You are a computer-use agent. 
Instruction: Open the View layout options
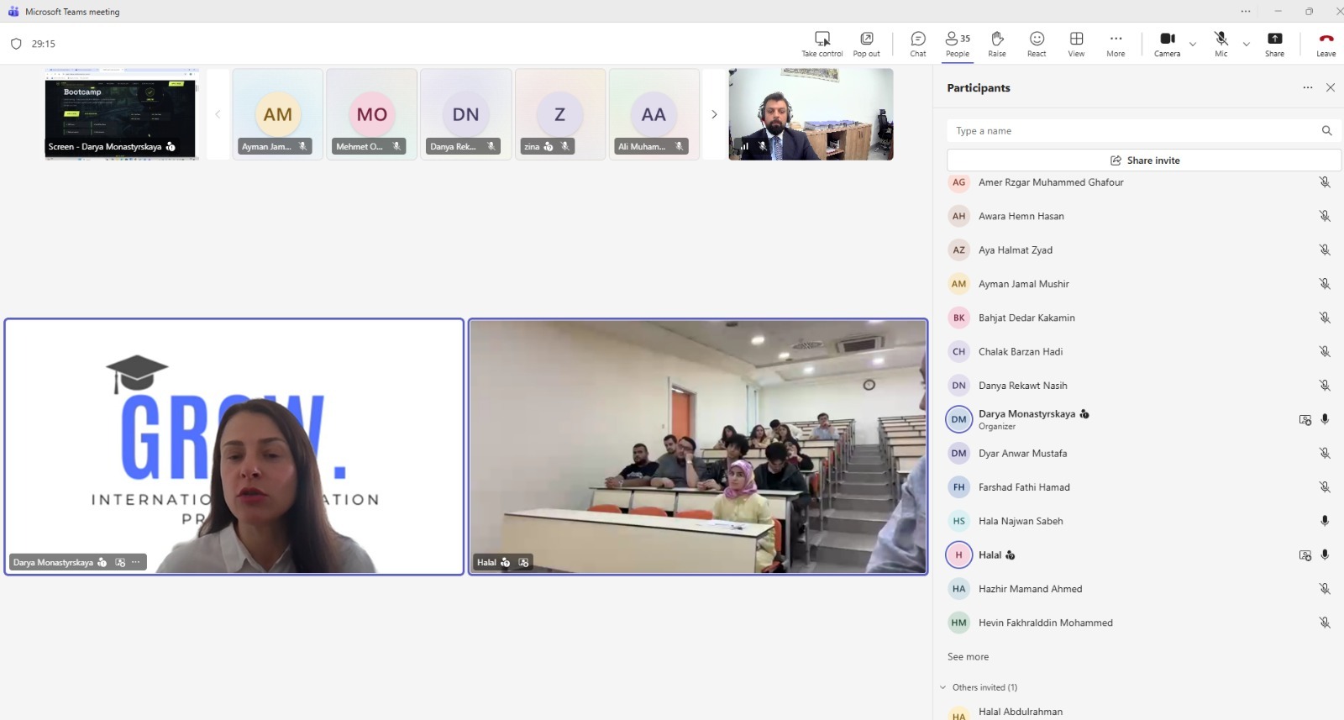(1076, 44)
